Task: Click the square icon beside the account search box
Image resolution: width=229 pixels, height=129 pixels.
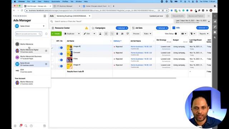Action: click(x=46, y=34)
